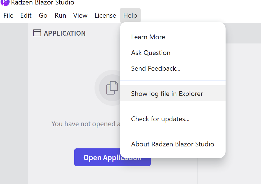Viewport: 261px width, 184px height.
Task: Select Show log file in Explorer
Action: point(173,94)
